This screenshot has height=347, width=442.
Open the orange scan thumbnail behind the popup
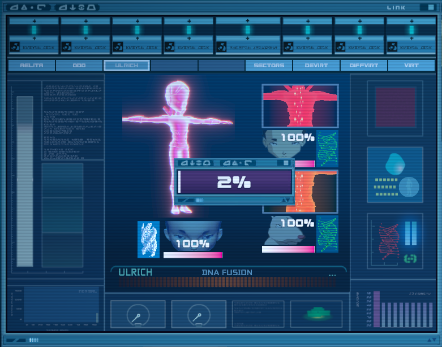(316, 192)
